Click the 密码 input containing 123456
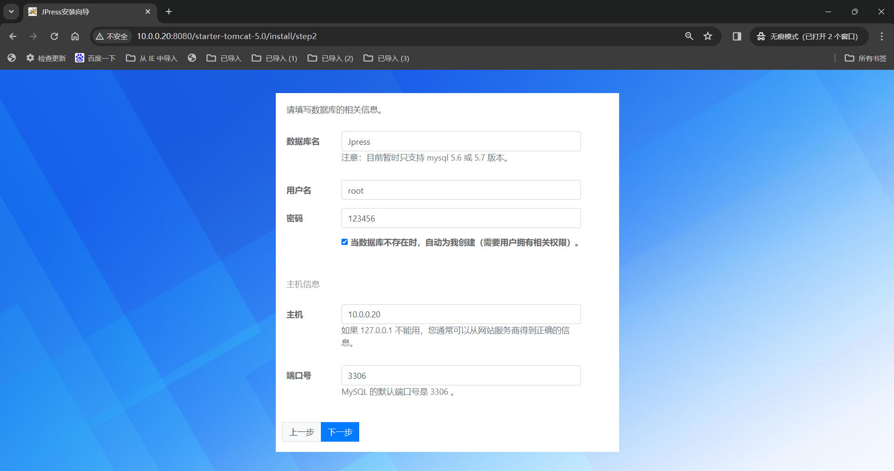 tap(461, 218)
